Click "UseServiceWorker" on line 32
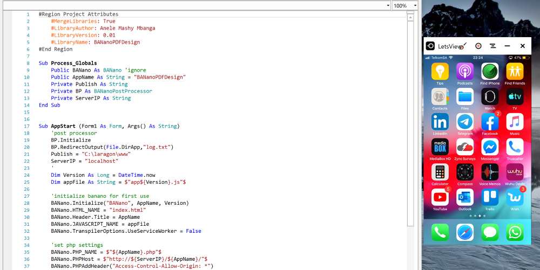Screen dimensions: 540x270 click(x=152, y=231)
